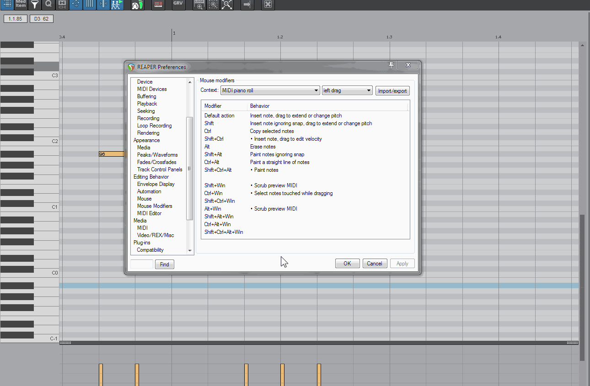Open Peaks/Waveforms preferences

pyautogui.click(x=157, y=155)
